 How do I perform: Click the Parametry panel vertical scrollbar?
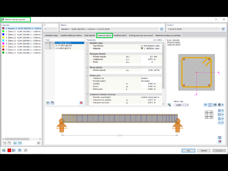pos(163,67)
